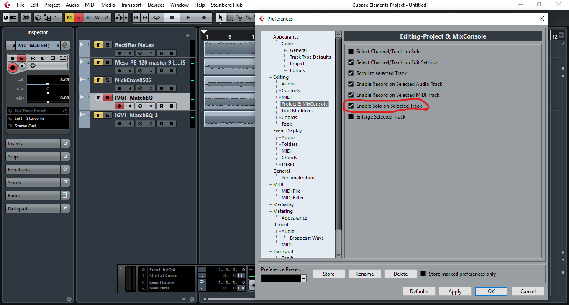
Task: Open input routing Left - Stereo In
Action: click(38, 119)
